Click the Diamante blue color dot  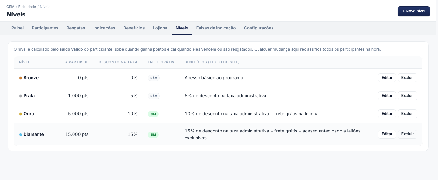point(21,135)
